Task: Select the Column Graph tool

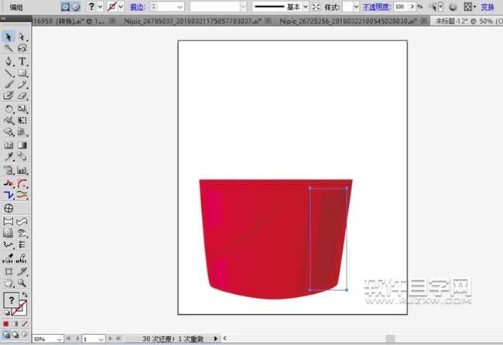Action: (22, 170)
